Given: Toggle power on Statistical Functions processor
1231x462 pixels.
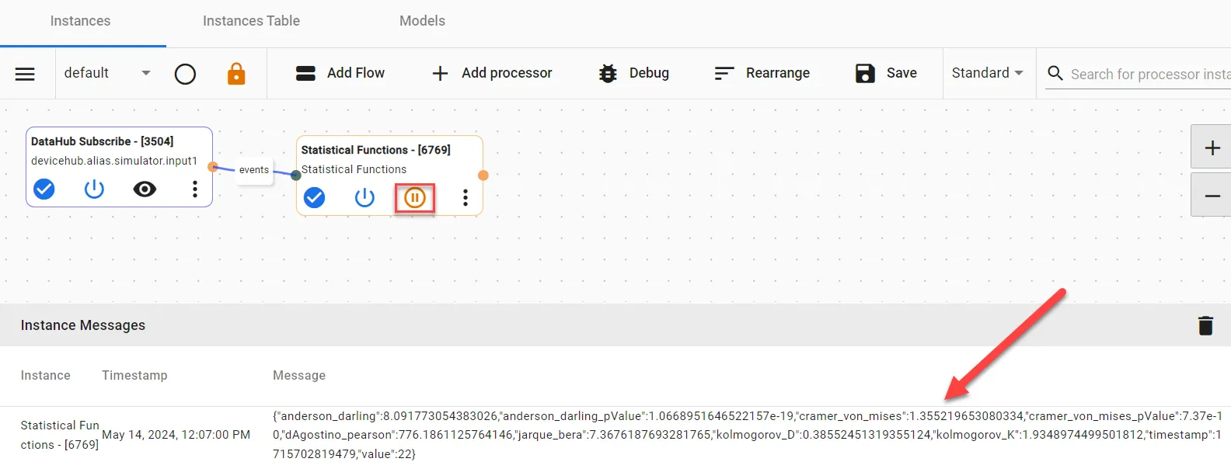Looking at the screenshot, I should click(364, 198).
